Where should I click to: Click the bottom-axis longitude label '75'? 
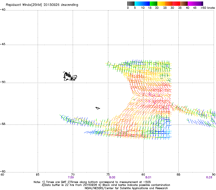click(108, 175)
